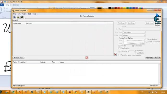This screenshot has height=94, width=167.
Task: Open the Value Type 4 Bytes dropdown
Action: [x=134, y=35]
